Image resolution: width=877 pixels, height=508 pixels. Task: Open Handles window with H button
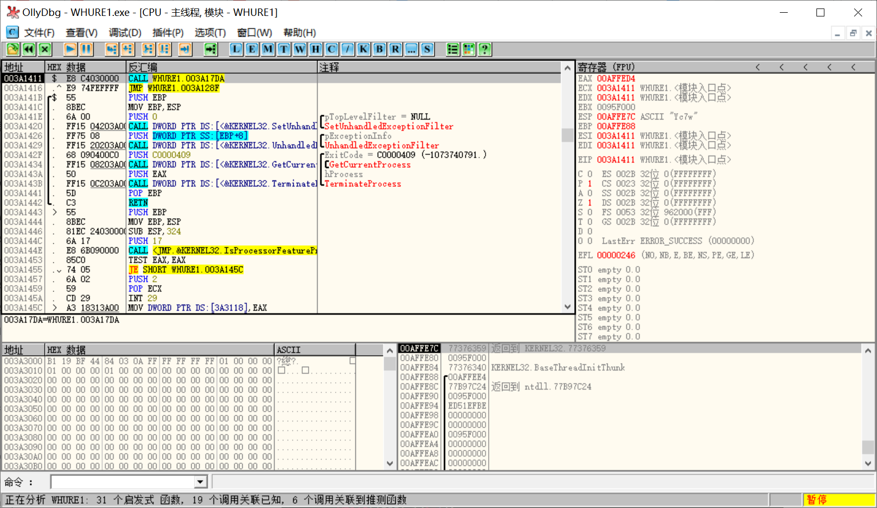[316, 49]
